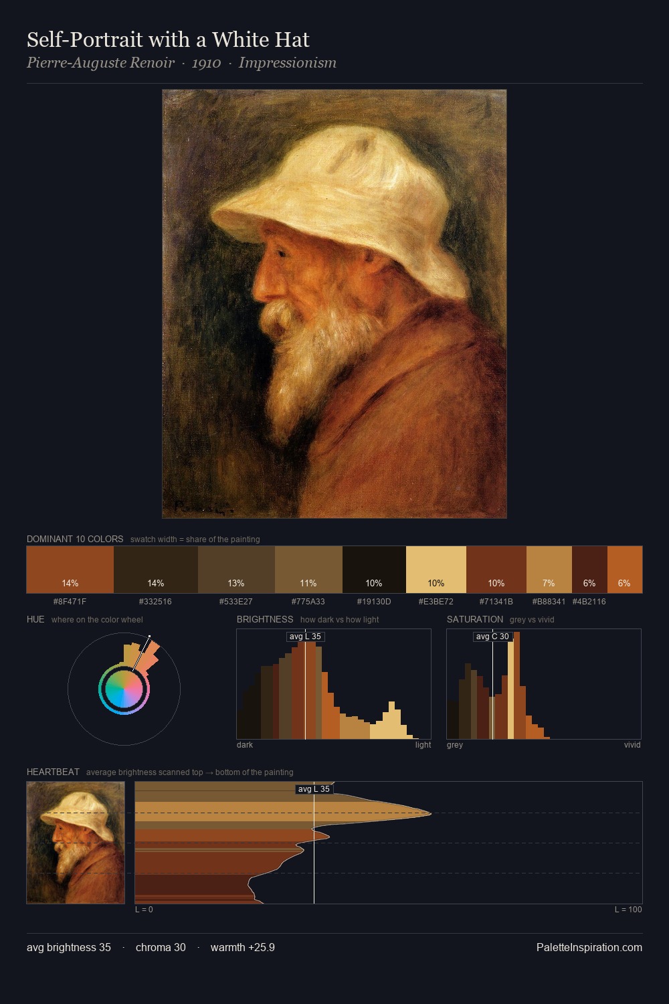
Task: Click the 'L = 0' axis label
Action: pyautogui.click(x=144, y=910)
